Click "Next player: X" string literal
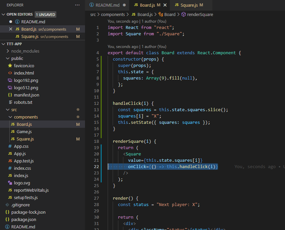Screen dimensions: 285x230 click(177, 205)
